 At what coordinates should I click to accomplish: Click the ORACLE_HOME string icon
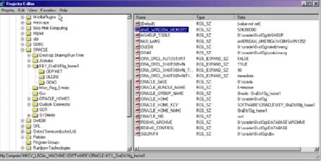click(x=137, y=99)
